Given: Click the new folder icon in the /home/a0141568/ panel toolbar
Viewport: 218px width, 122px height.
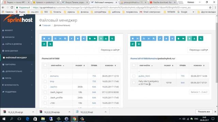Looking at the screenshot, I should (x=95, y=38).
